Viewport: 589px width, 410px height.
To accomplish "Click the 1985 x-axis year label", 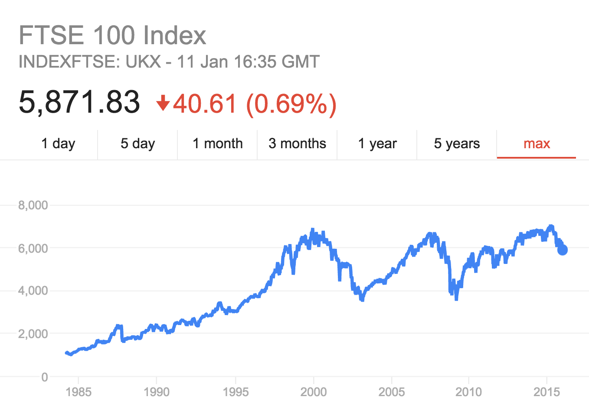I will point(79,392).
